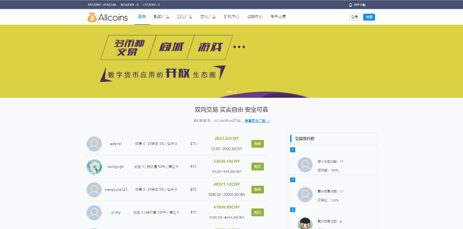
Task: Open avatar of rank 2 trader
Action: click(x=305, y=195)
